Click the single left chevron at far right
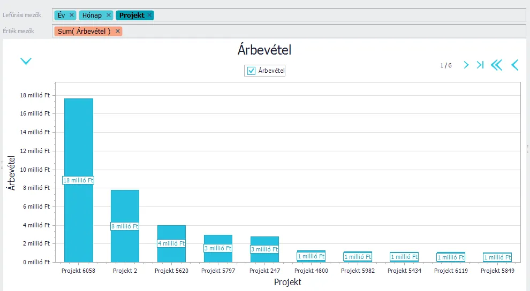The width and height of the screenshot is (530, 291). pyautogui.click(x=514, y=65)
